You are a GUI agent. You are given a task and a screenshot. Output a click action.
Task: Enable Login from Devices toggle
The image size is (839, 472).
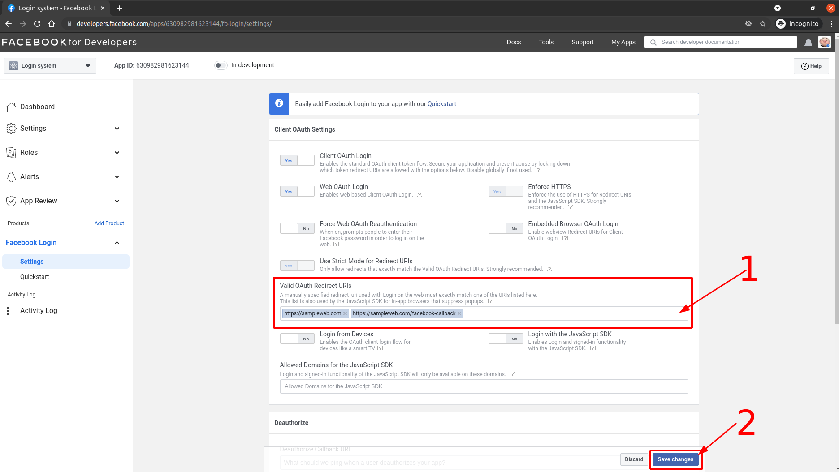tap(297, 339)
